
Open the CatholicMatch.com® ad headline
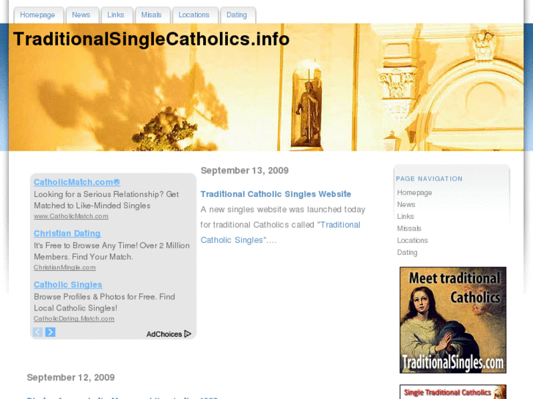[x=77, y=182]
